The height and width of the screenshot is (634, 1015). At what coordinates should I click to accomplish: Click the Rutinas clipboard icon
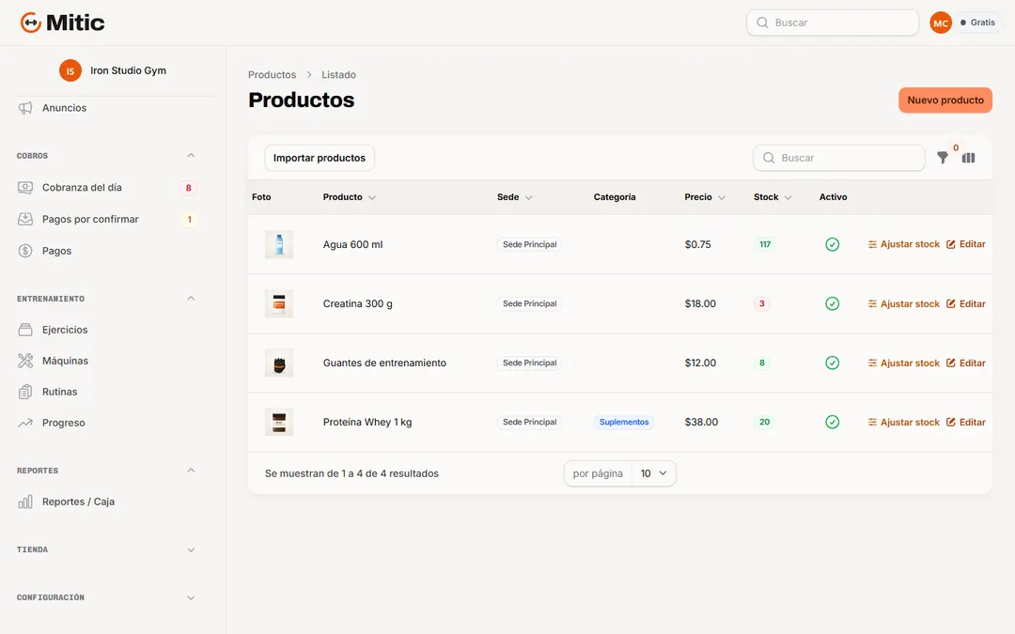click(x=25, y=392)
